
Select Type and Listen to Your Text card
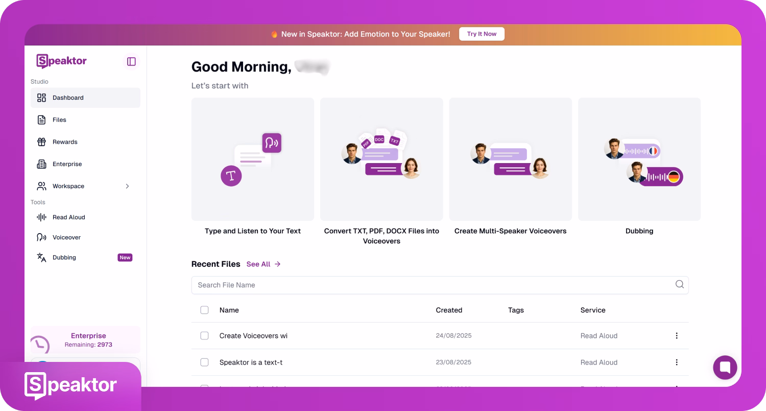click(x=252, y=159)
